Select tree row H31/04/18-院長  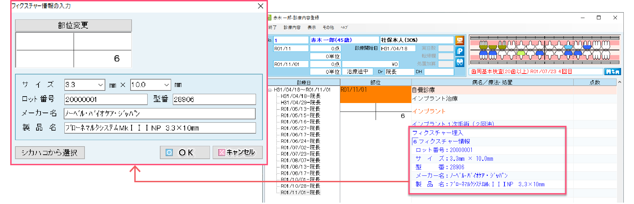click(300, 96)
